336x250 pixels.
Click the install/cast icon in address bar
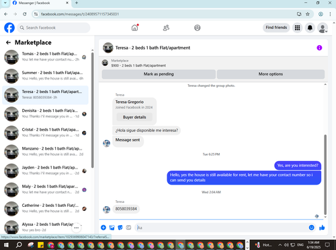[299, 14]
